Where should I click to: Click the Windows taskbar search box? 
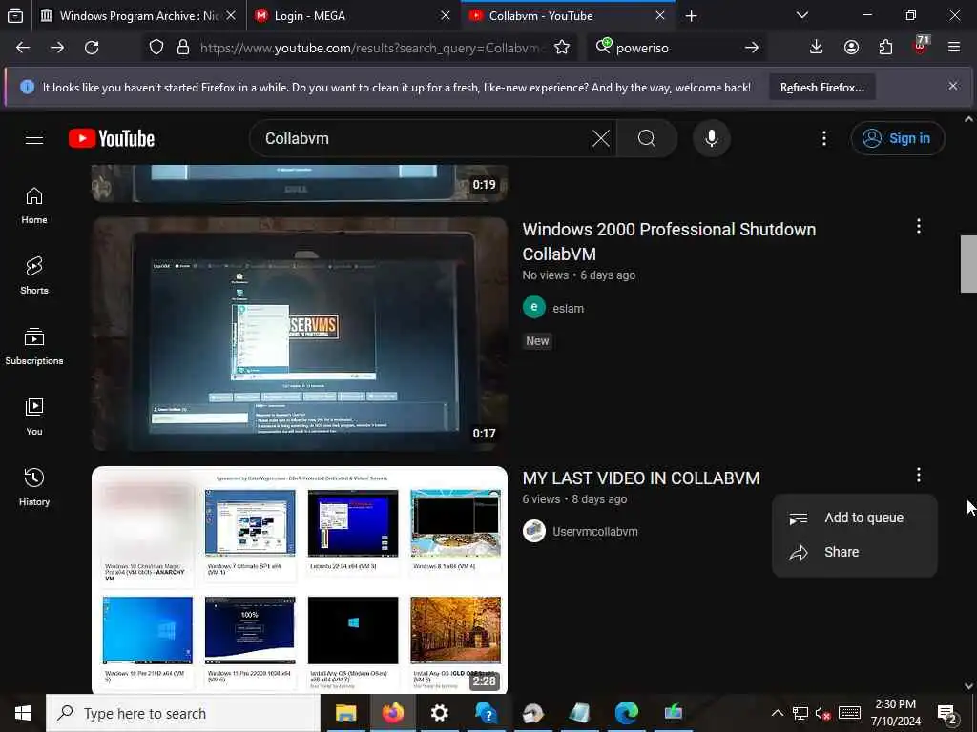coord(183,713)
